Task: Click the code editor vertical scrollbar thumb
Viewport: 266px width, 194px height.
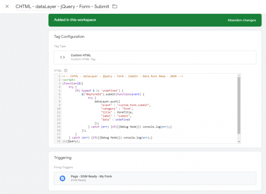Action: pyautogui.click(x=239, y=105)
